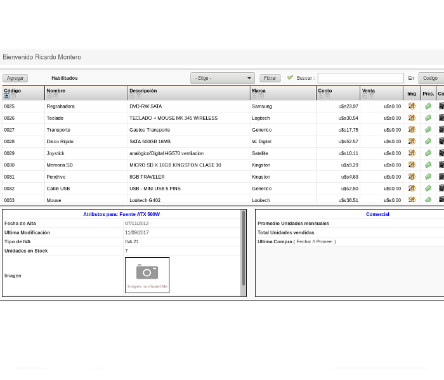Sort Descripción column ascending
The image size is (444, 380).
pos(132,96)
